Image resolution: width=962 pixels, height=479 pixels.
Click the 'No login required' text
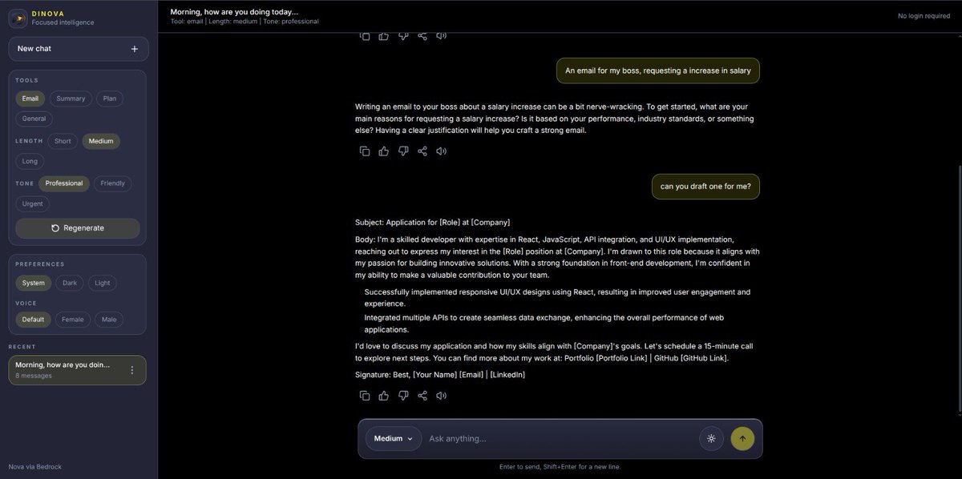click(924, 16)
